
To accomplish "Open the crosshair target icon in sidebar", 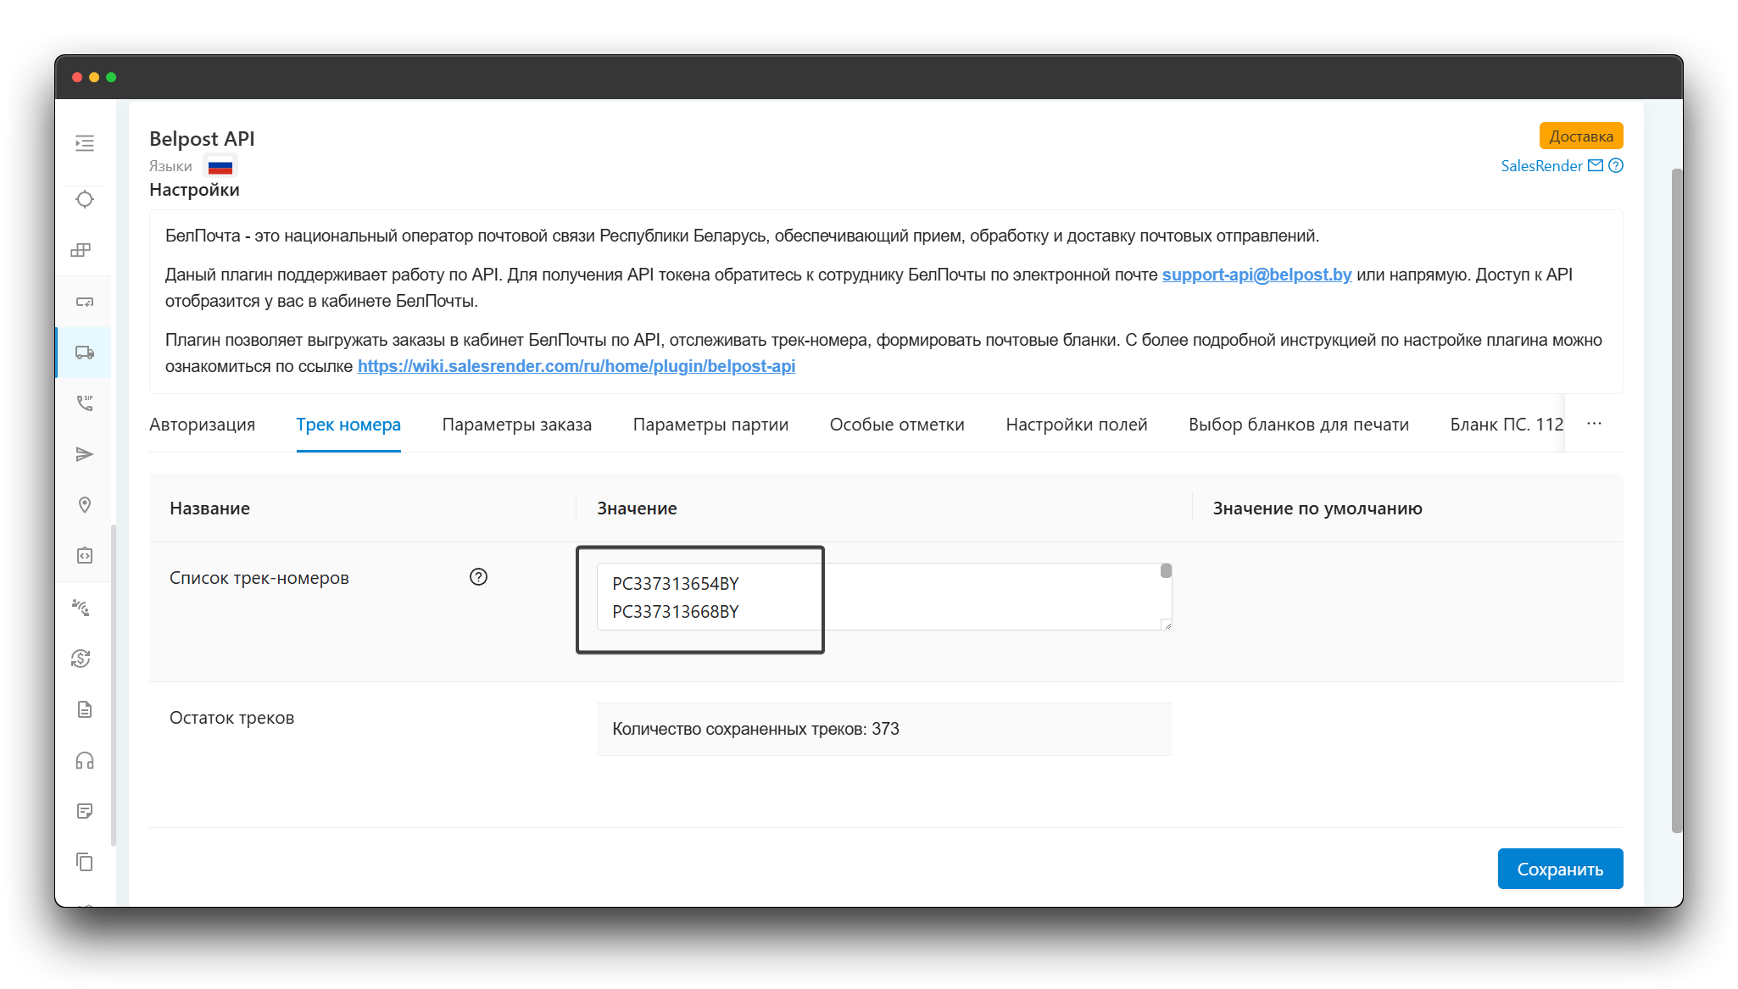I will [84, 199].
